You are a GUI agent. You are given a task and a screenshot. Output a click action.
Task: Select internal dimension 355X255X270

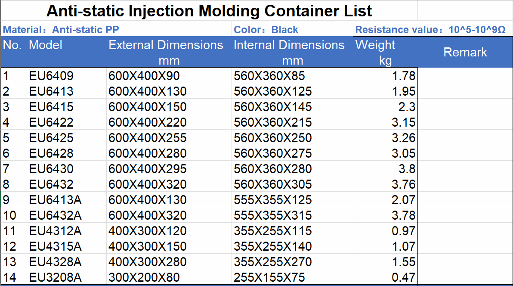point(273,262)
